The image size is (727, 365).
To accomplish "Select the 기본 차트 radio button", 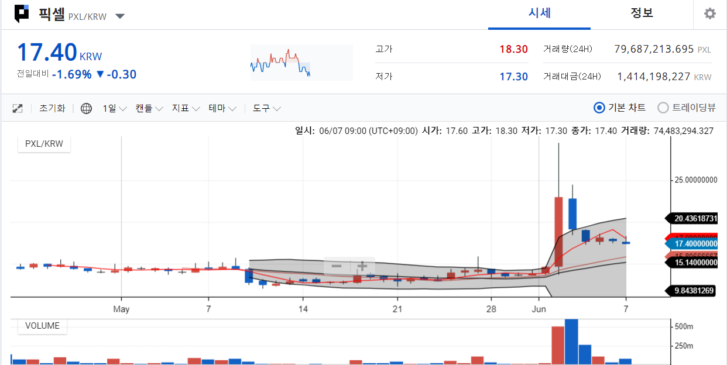I will point(599,108).
